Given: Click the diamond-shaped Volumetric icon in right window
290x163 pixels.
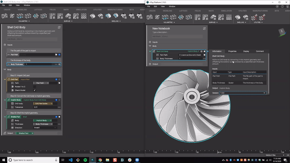Looking at the screenshot, I should pos(181,17).
